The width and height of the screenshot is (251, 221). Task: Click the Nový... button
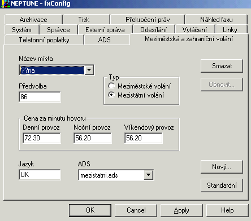click(x=222, y=167)
